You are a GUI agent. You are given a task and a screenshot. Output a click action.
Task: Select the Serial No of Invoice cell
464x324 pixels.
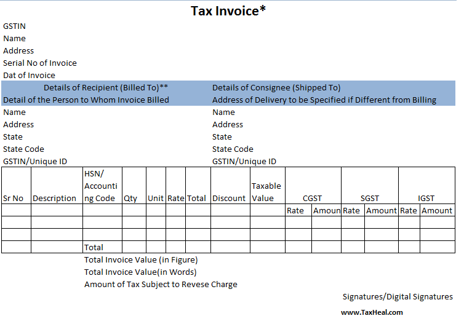pyautogui.click(x=40, y=63)
